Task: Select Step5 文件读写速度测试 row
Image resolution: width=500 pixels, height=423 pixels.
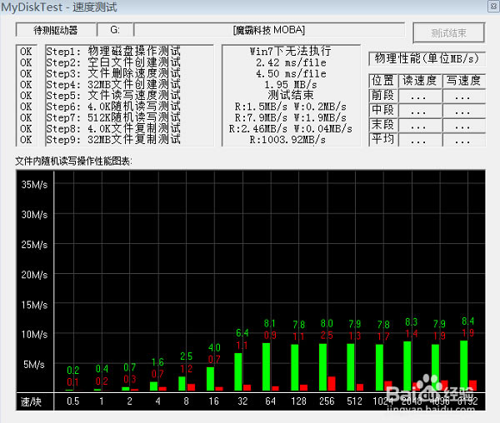Action: pyautogui.click(x=112, y=96)
